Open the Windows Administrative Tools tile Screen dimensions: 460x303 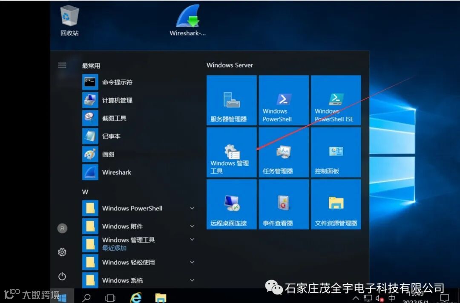tap(231, 152)
